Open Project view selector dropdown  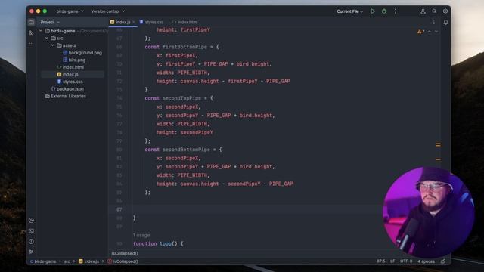[50, 22]
